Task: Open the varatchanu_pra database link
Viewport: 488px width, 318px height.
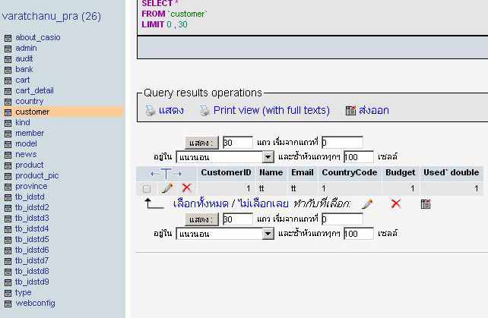Action: point(52,16)
